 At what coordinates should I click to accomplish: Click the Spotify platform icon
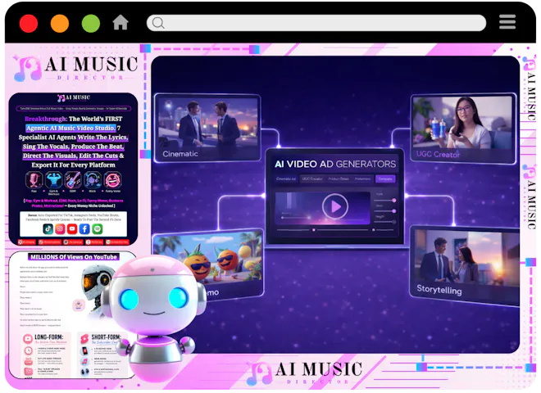98,228
